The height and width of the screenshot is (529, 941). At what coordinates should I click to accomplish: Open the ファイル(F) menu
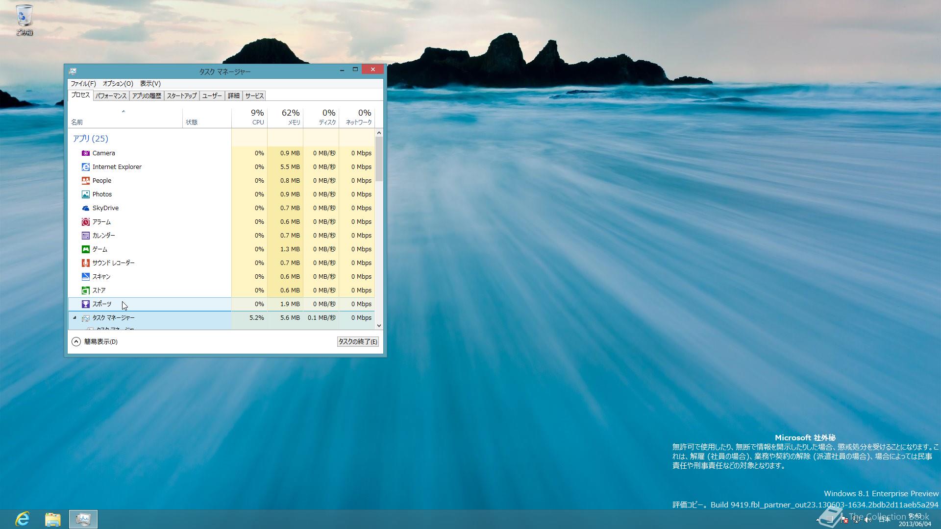click(83, 84)
